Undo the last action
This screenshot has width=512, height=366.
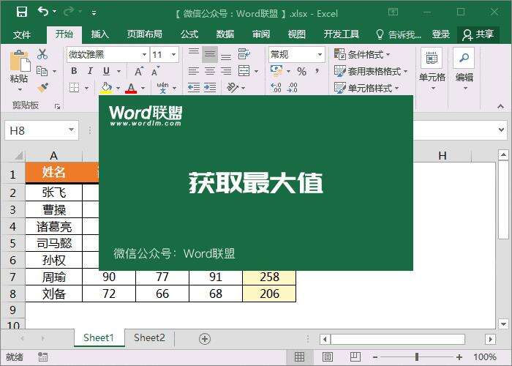click(x=43, y=12)
